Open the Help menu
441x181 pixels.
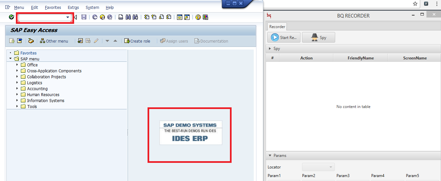point(110,7)
